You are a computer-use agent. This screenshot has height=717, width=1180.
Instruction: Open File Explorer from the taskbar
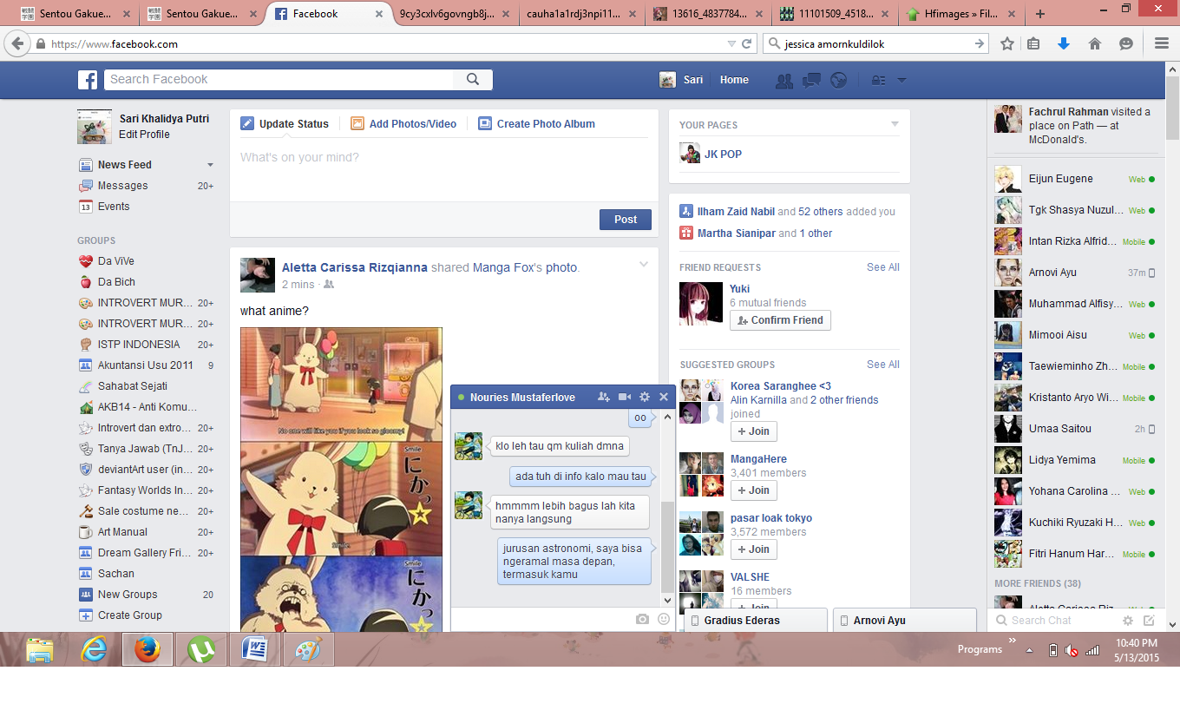coord(40,649)
